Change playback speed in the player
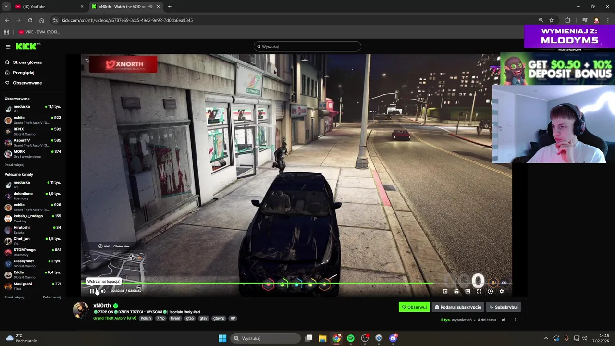615x346 pixels. coord(490,291)
